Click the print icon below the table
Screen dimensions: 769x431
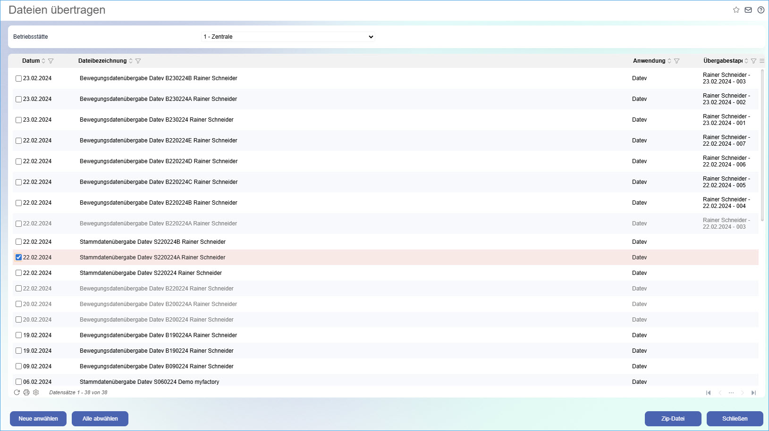pyautogui.click(x=26, y=392)
